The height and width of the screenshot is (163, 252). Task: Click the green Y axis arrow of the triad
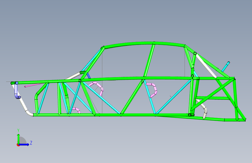coord(19,139)
